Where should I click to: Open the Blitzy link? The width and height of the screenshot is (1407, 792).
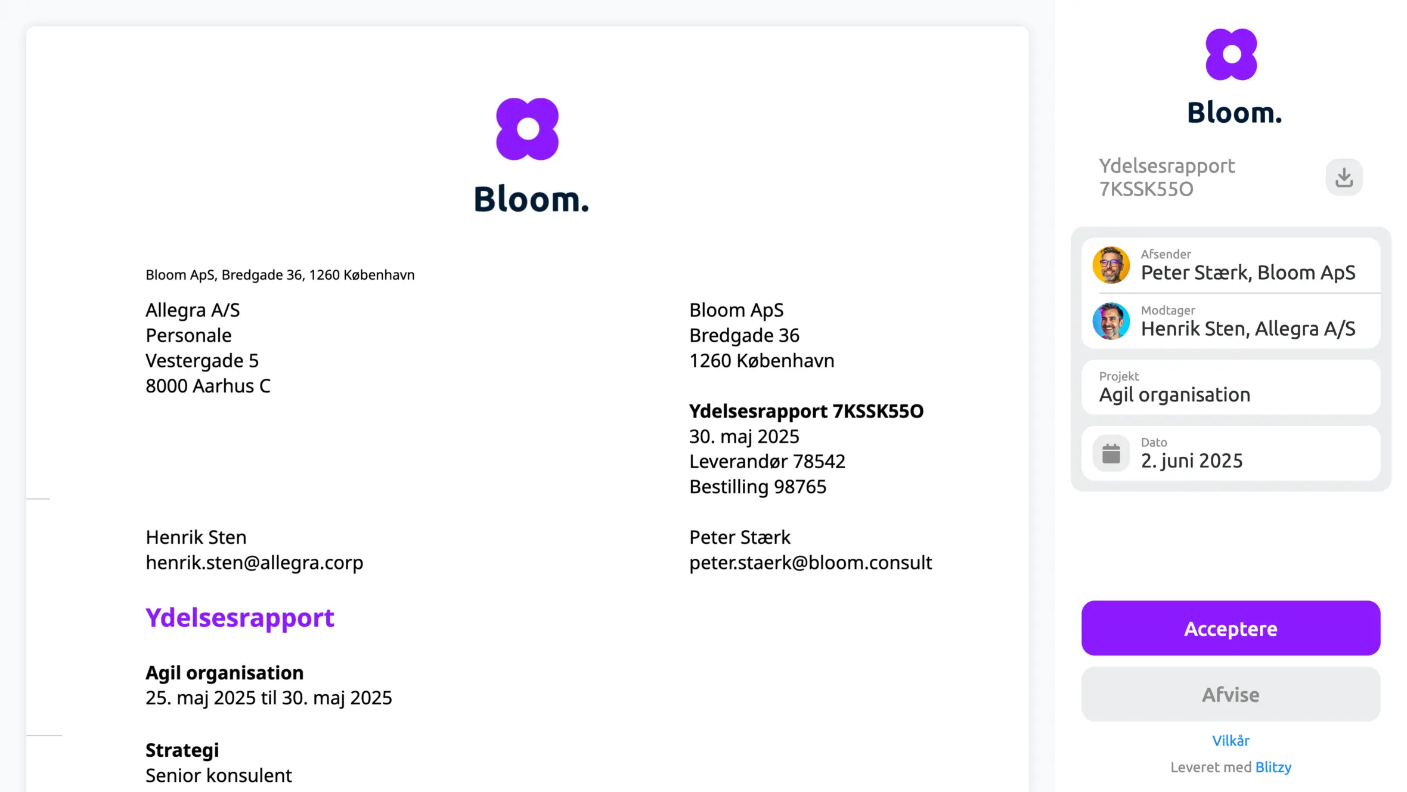coord(1273,767)
